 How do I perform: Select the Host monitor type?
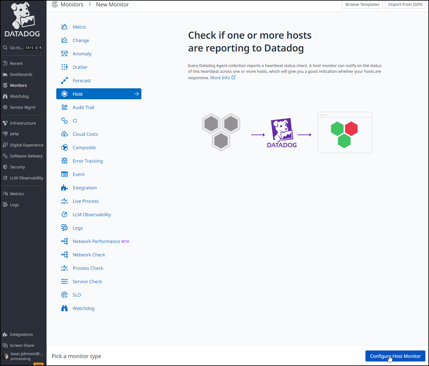pyautogui.click(x=99, y=94)
